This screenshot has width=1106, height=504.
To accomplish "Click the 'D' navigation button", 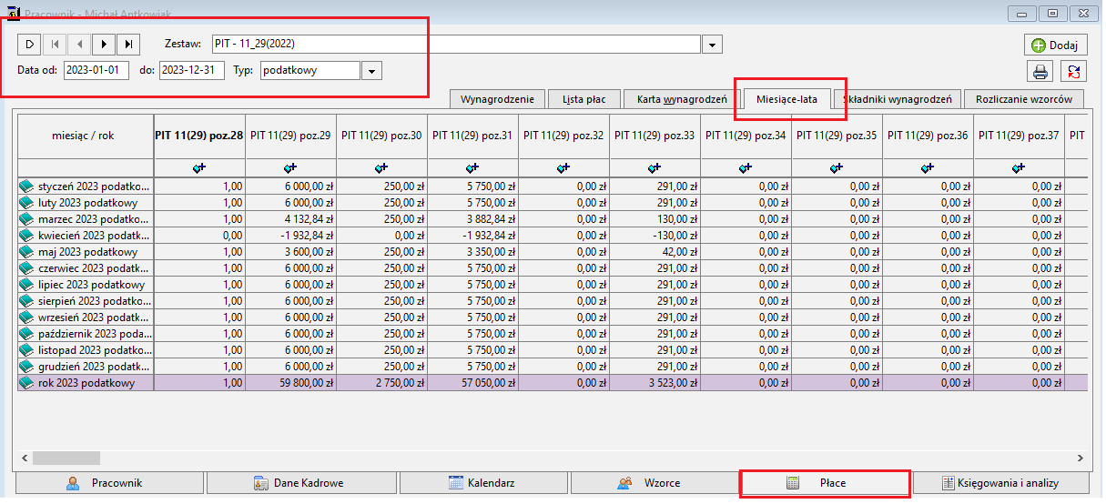I will click(x=29, y=44).
